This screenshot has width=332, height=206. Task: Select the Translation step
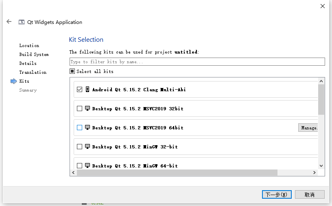click(33, 72)
